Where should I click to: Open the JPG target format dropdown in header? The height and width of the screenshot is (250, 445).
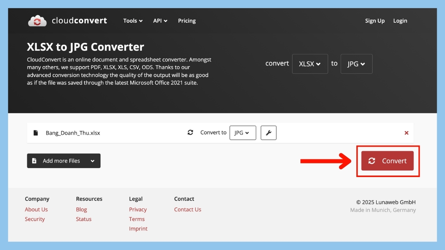[356, 64]
